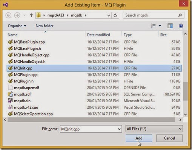192x150 pixels.
Task: Click the horizontal scrollbar thumb
Action: click(91, 120)
